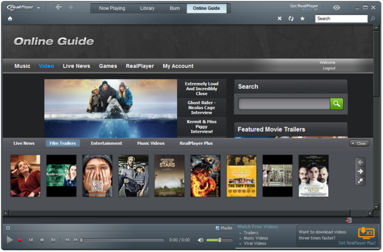Image resolution: width=383 pixels, height=252 pixels.
Task: Open Extremely Loud And Incredibly Close feature
Action: tap(202, 89)
